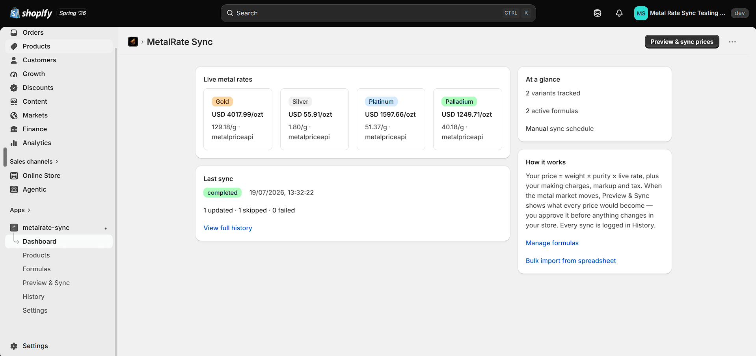
Task: Go to Customers in the sidebar
Action: (59, 60)
